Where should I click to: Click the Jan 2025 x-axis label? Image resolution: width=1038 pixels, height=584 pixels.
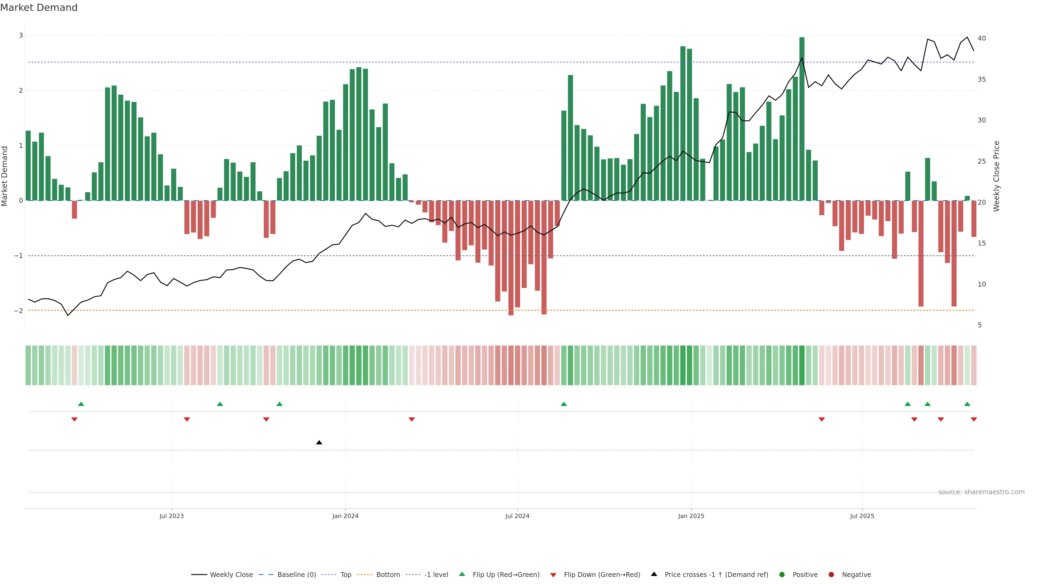[x=691, y=516]
